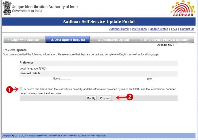The width and height of the screenshot is (198, 140).
Task: Click the Review Update heading
Action: [x=15, y=50]
